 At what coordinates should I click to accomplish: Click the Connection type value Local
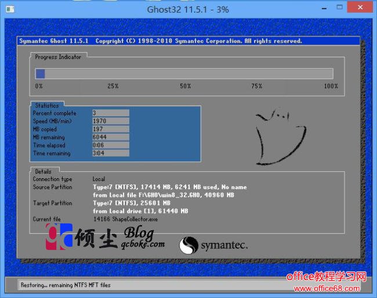coord(99,179)
